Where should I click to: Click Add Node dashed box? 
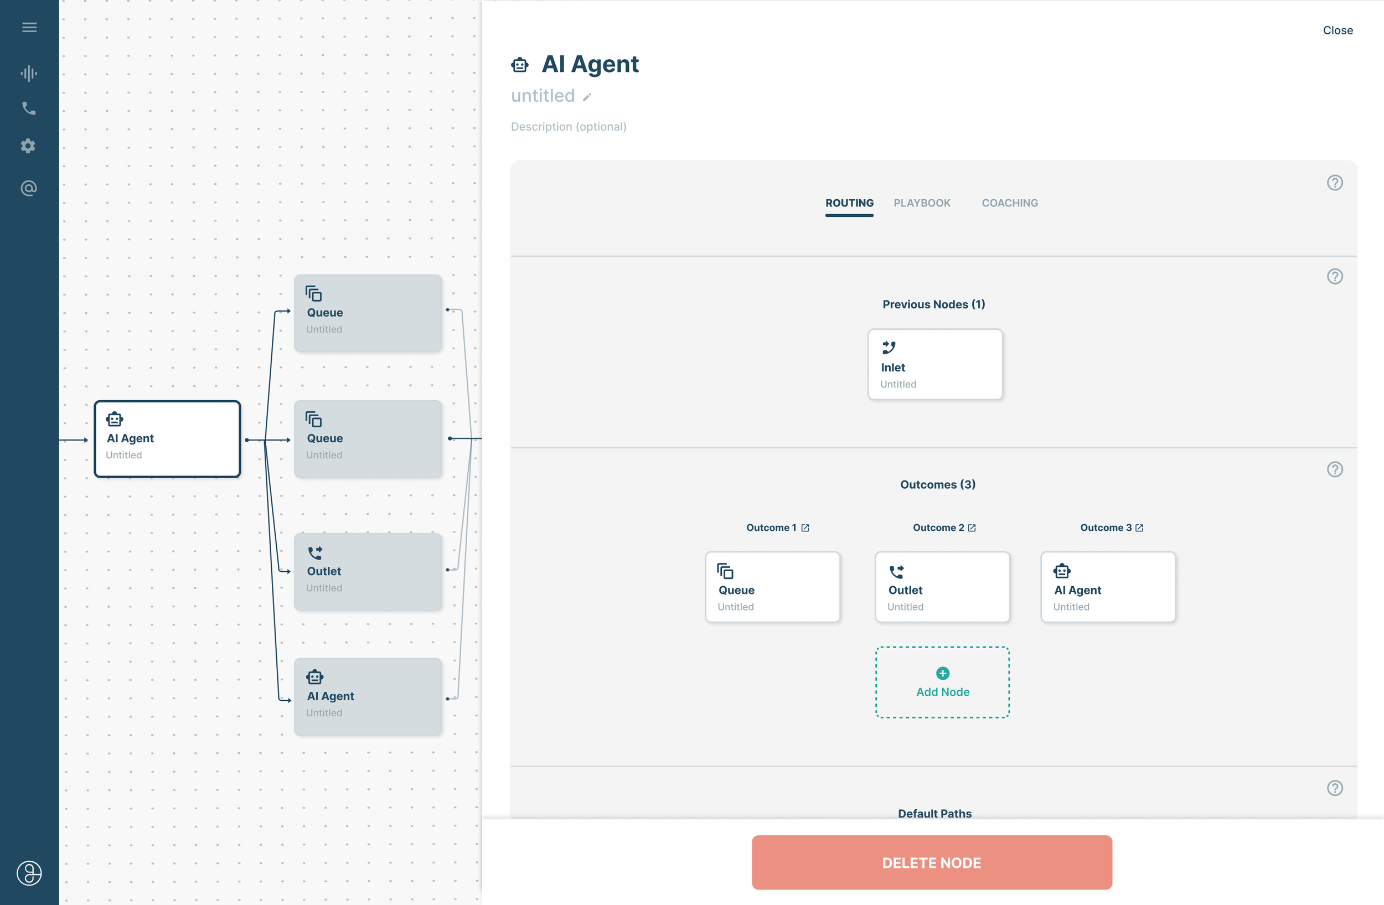[x=942, y=682]
